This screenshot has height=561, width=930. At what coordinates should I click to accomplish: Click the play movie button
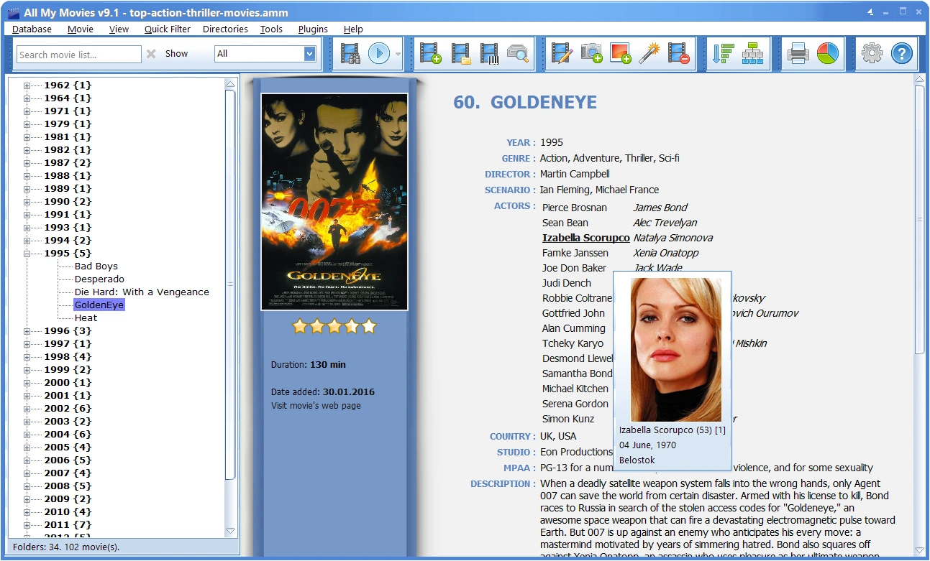coord(379,54)
